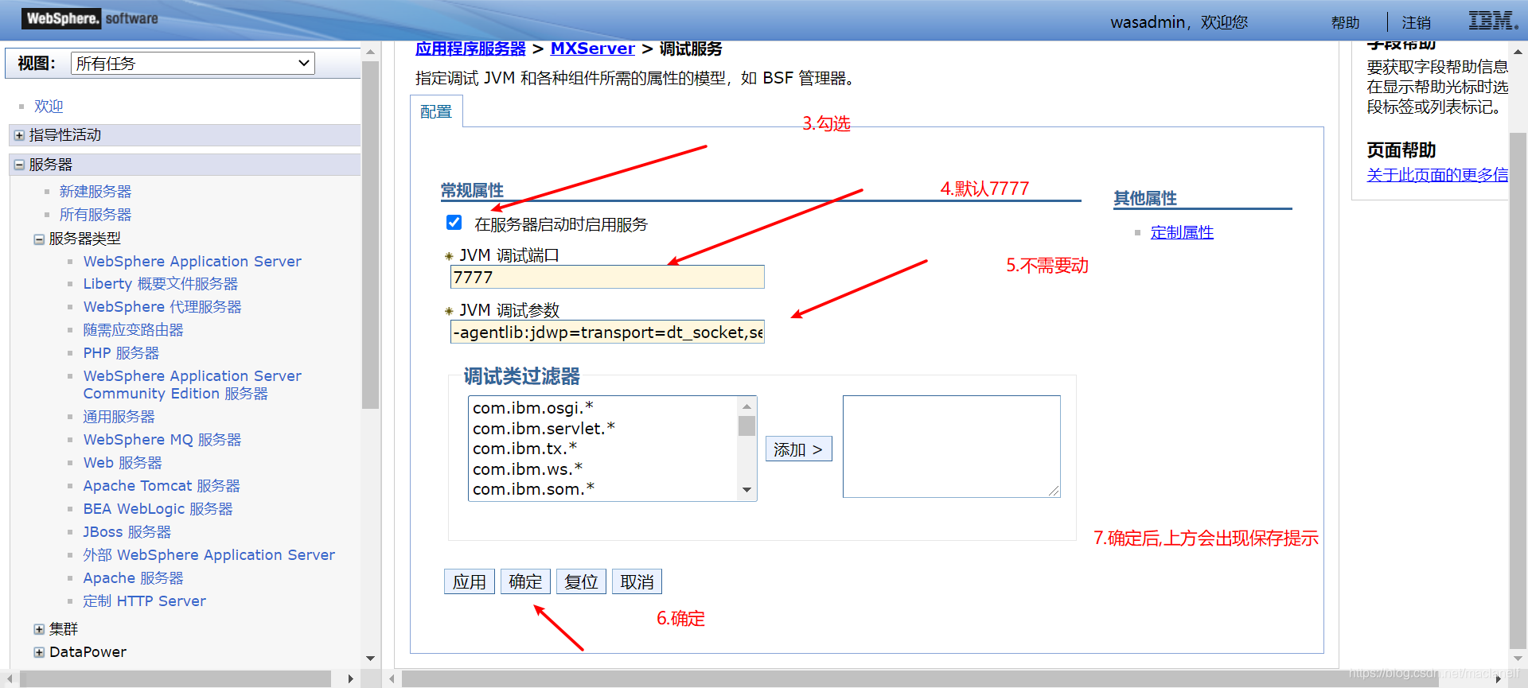Click the IBM logo icon
Viewport: 1528px width, 688px height.
(1492, 21)
